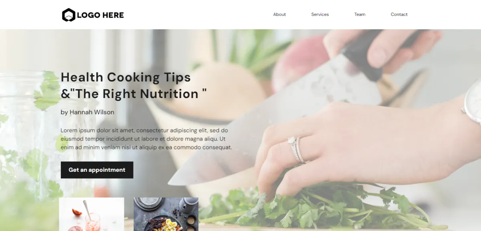Open the dark food bowl thumbnail
This screenshot has width=481, height=231.
pos(166,214)
